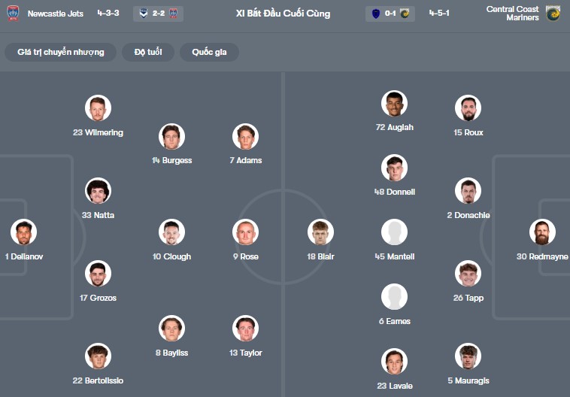
Task: Select the 22 Bertolissio player name
Action: coord(98,380)
